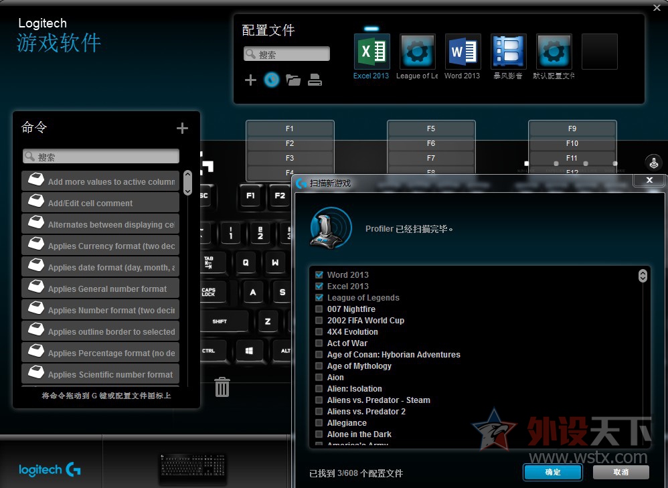Click the print profile icon

(315, 80)
